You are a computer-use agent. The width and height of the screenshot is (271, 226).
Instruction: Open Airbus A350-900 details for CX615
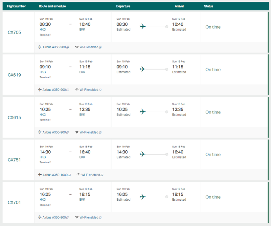54,132
